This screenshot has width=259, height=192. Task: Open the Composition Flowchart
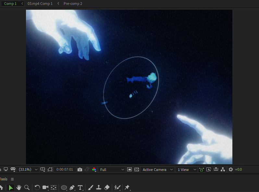click(223, 169)
